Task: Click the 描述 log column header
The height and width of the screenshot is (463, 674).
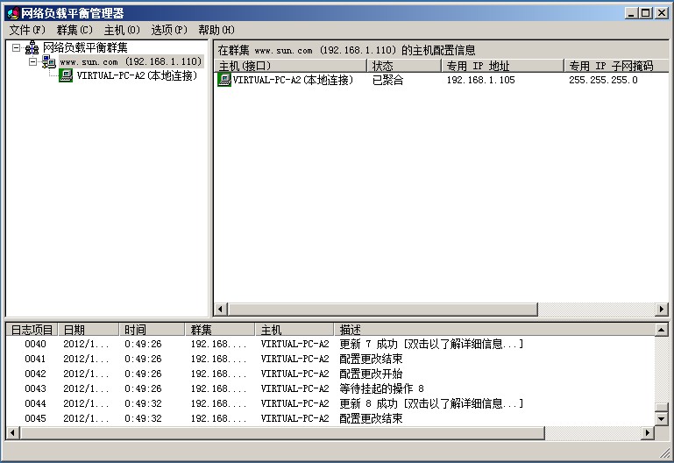Action: pos(494,330)
